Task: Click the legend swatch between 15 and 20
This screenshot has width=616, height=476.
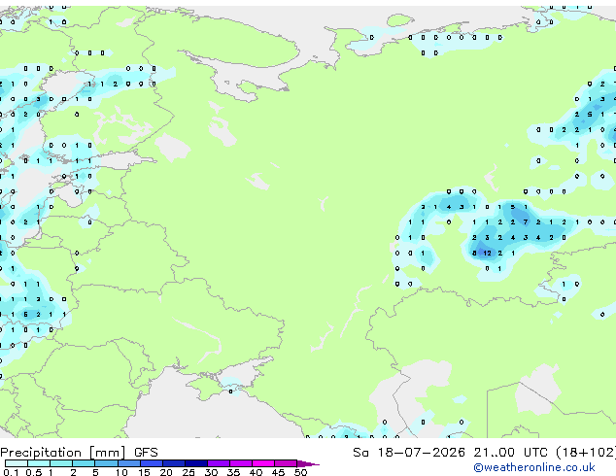Action: (152, 463)
